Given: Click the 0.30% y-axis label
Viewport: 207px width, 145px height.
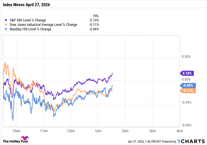Looking at the screenshot, I should [x=186, y=57].
